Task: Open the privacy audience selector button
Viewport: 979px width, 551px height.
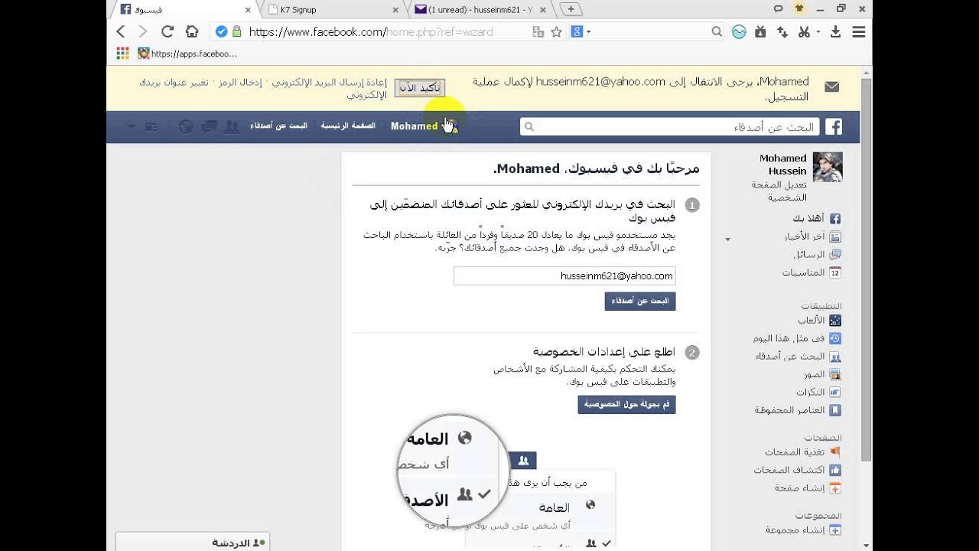Action: click(523, 460)
